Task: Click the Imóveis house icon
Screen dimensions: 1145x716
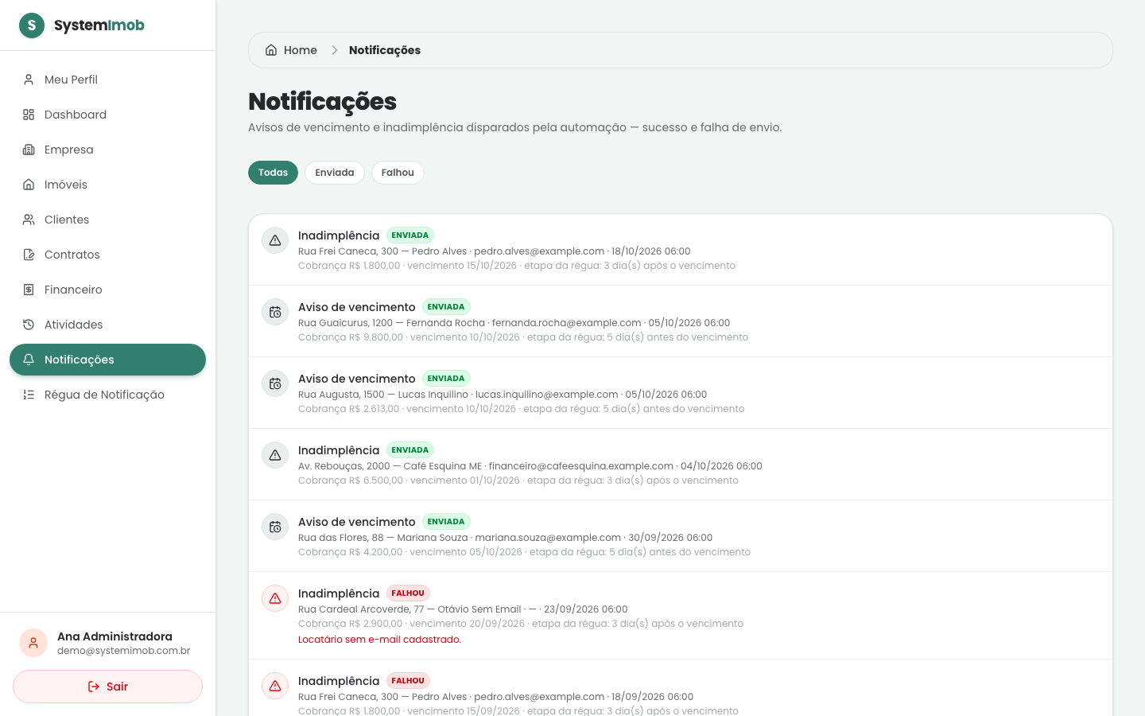Action: [x=29, y=185]
